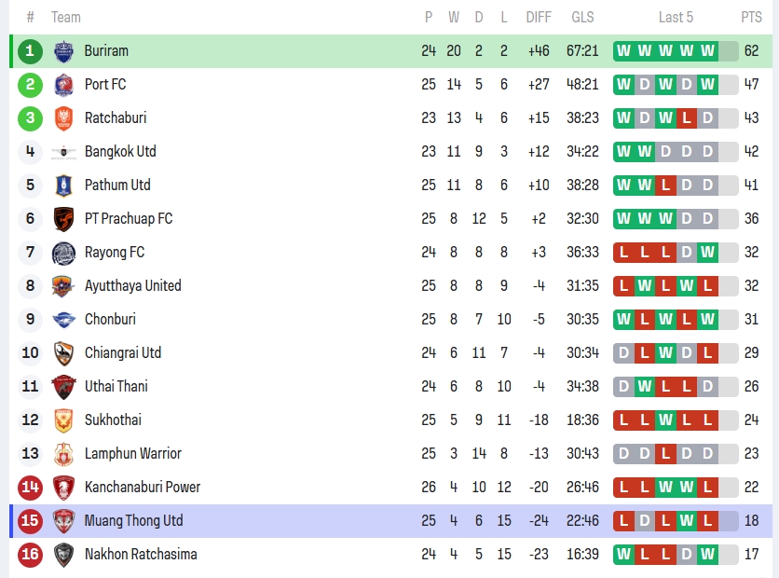The image size is (779, 578).
Task: Click Ratchaburi's red L form badge
Action: (x=687, y=118)
